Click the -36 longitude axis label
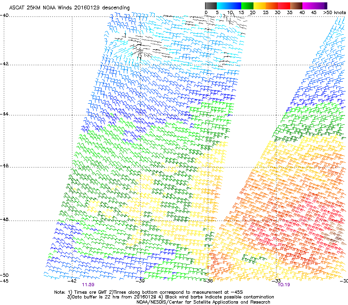This screenshot has width=348, height=305. point(208,281)
